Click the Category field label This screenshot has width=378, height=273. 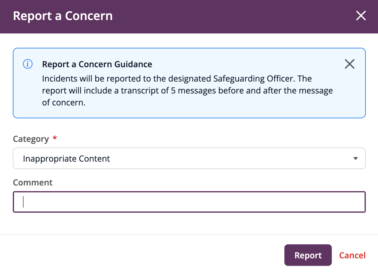coord(31,139)
